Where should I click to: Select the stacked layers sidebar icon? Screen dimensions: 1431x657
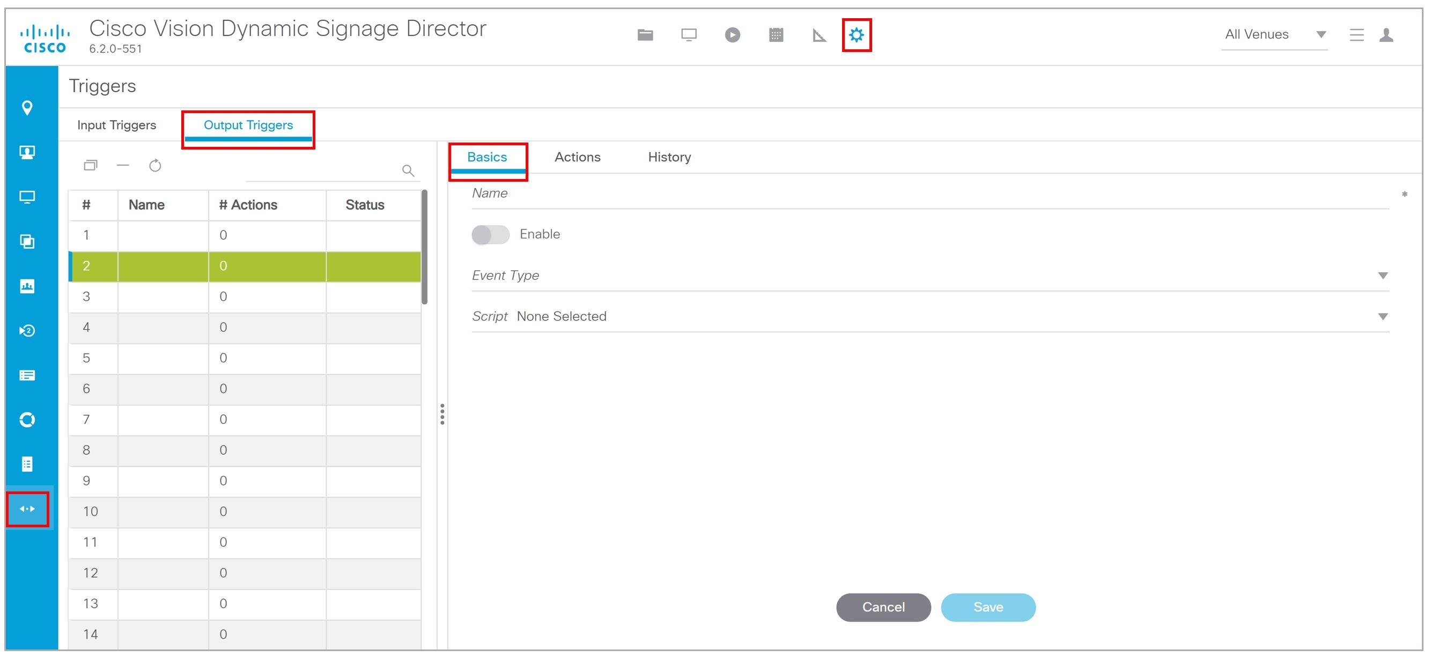point(27,241)
